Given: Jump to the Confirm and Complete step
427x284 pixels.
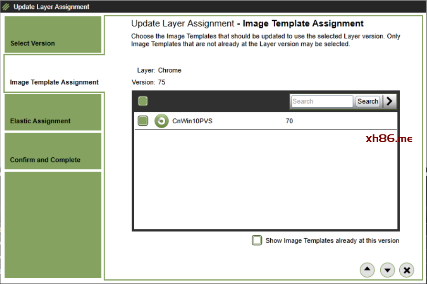Looking at the screenshot, I should (53, 151).
